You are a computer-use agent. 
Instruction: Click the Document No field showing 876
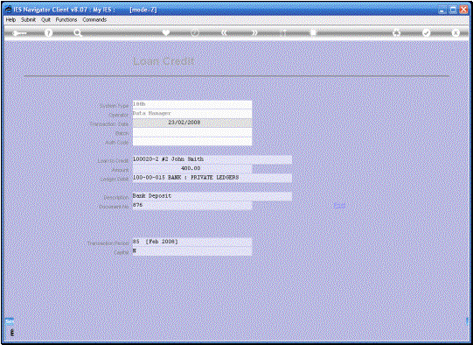pos(192,206)
